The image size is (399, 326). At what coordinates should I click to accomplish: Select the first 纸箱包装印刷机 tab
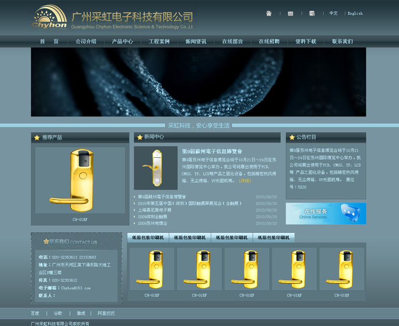click(x=148, y=238)
